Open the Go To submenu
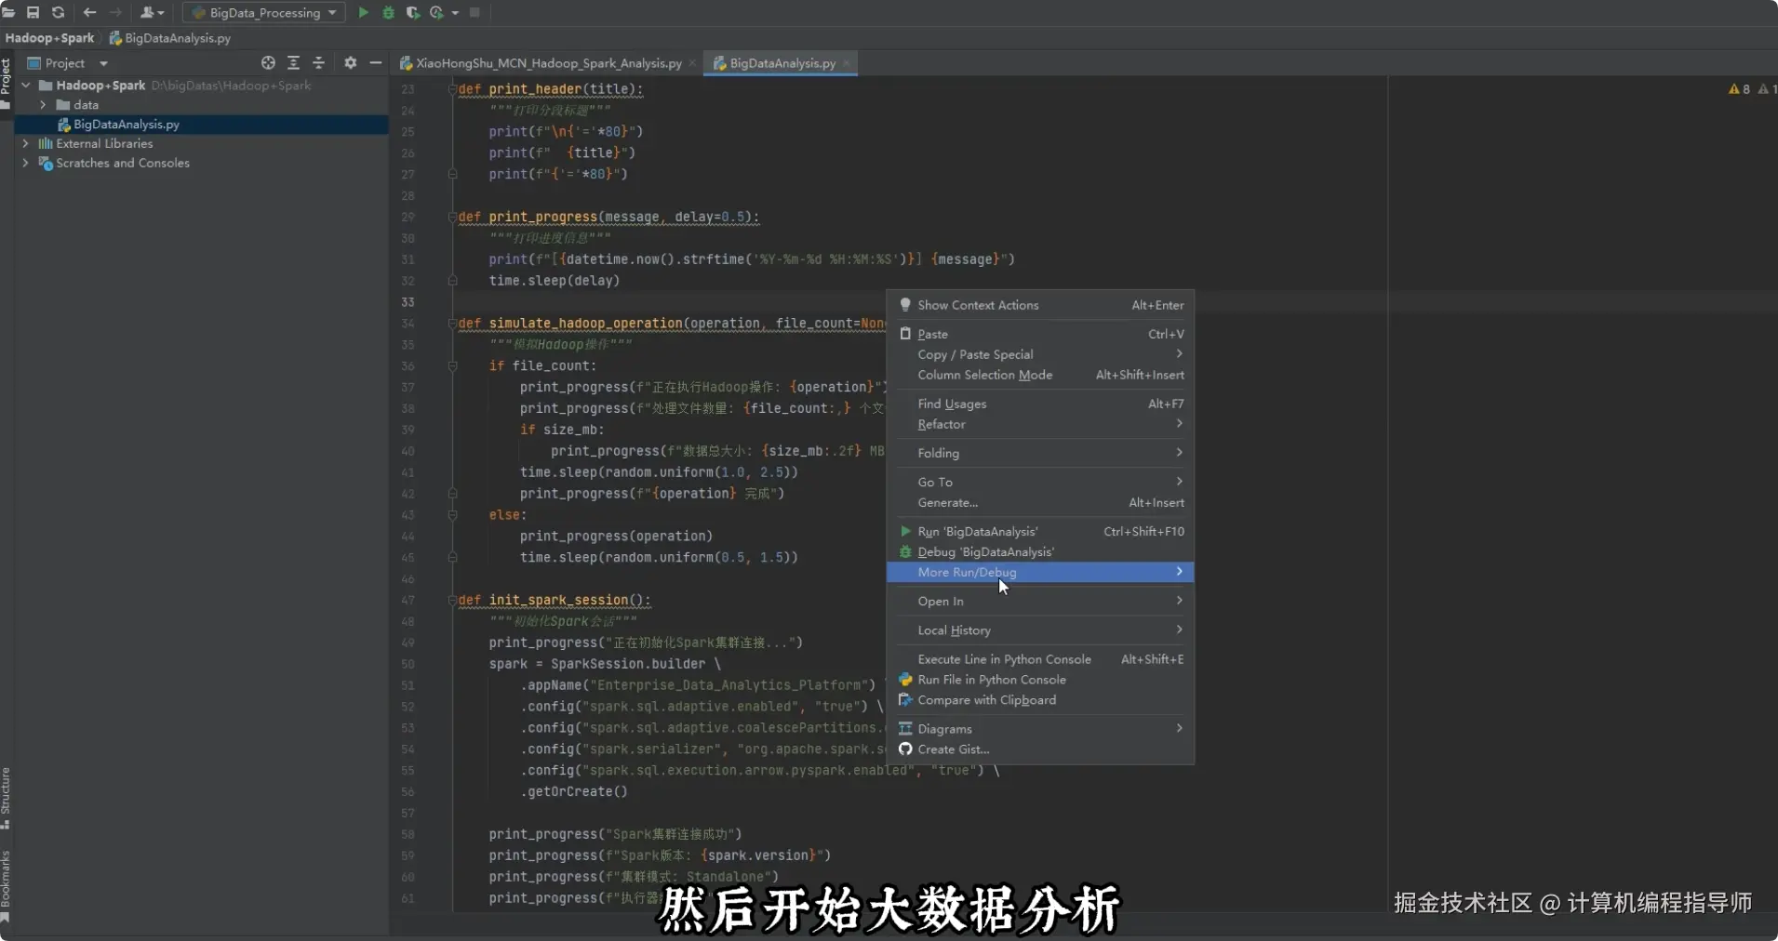The image size is (1778, 941). click(1040, 482)
